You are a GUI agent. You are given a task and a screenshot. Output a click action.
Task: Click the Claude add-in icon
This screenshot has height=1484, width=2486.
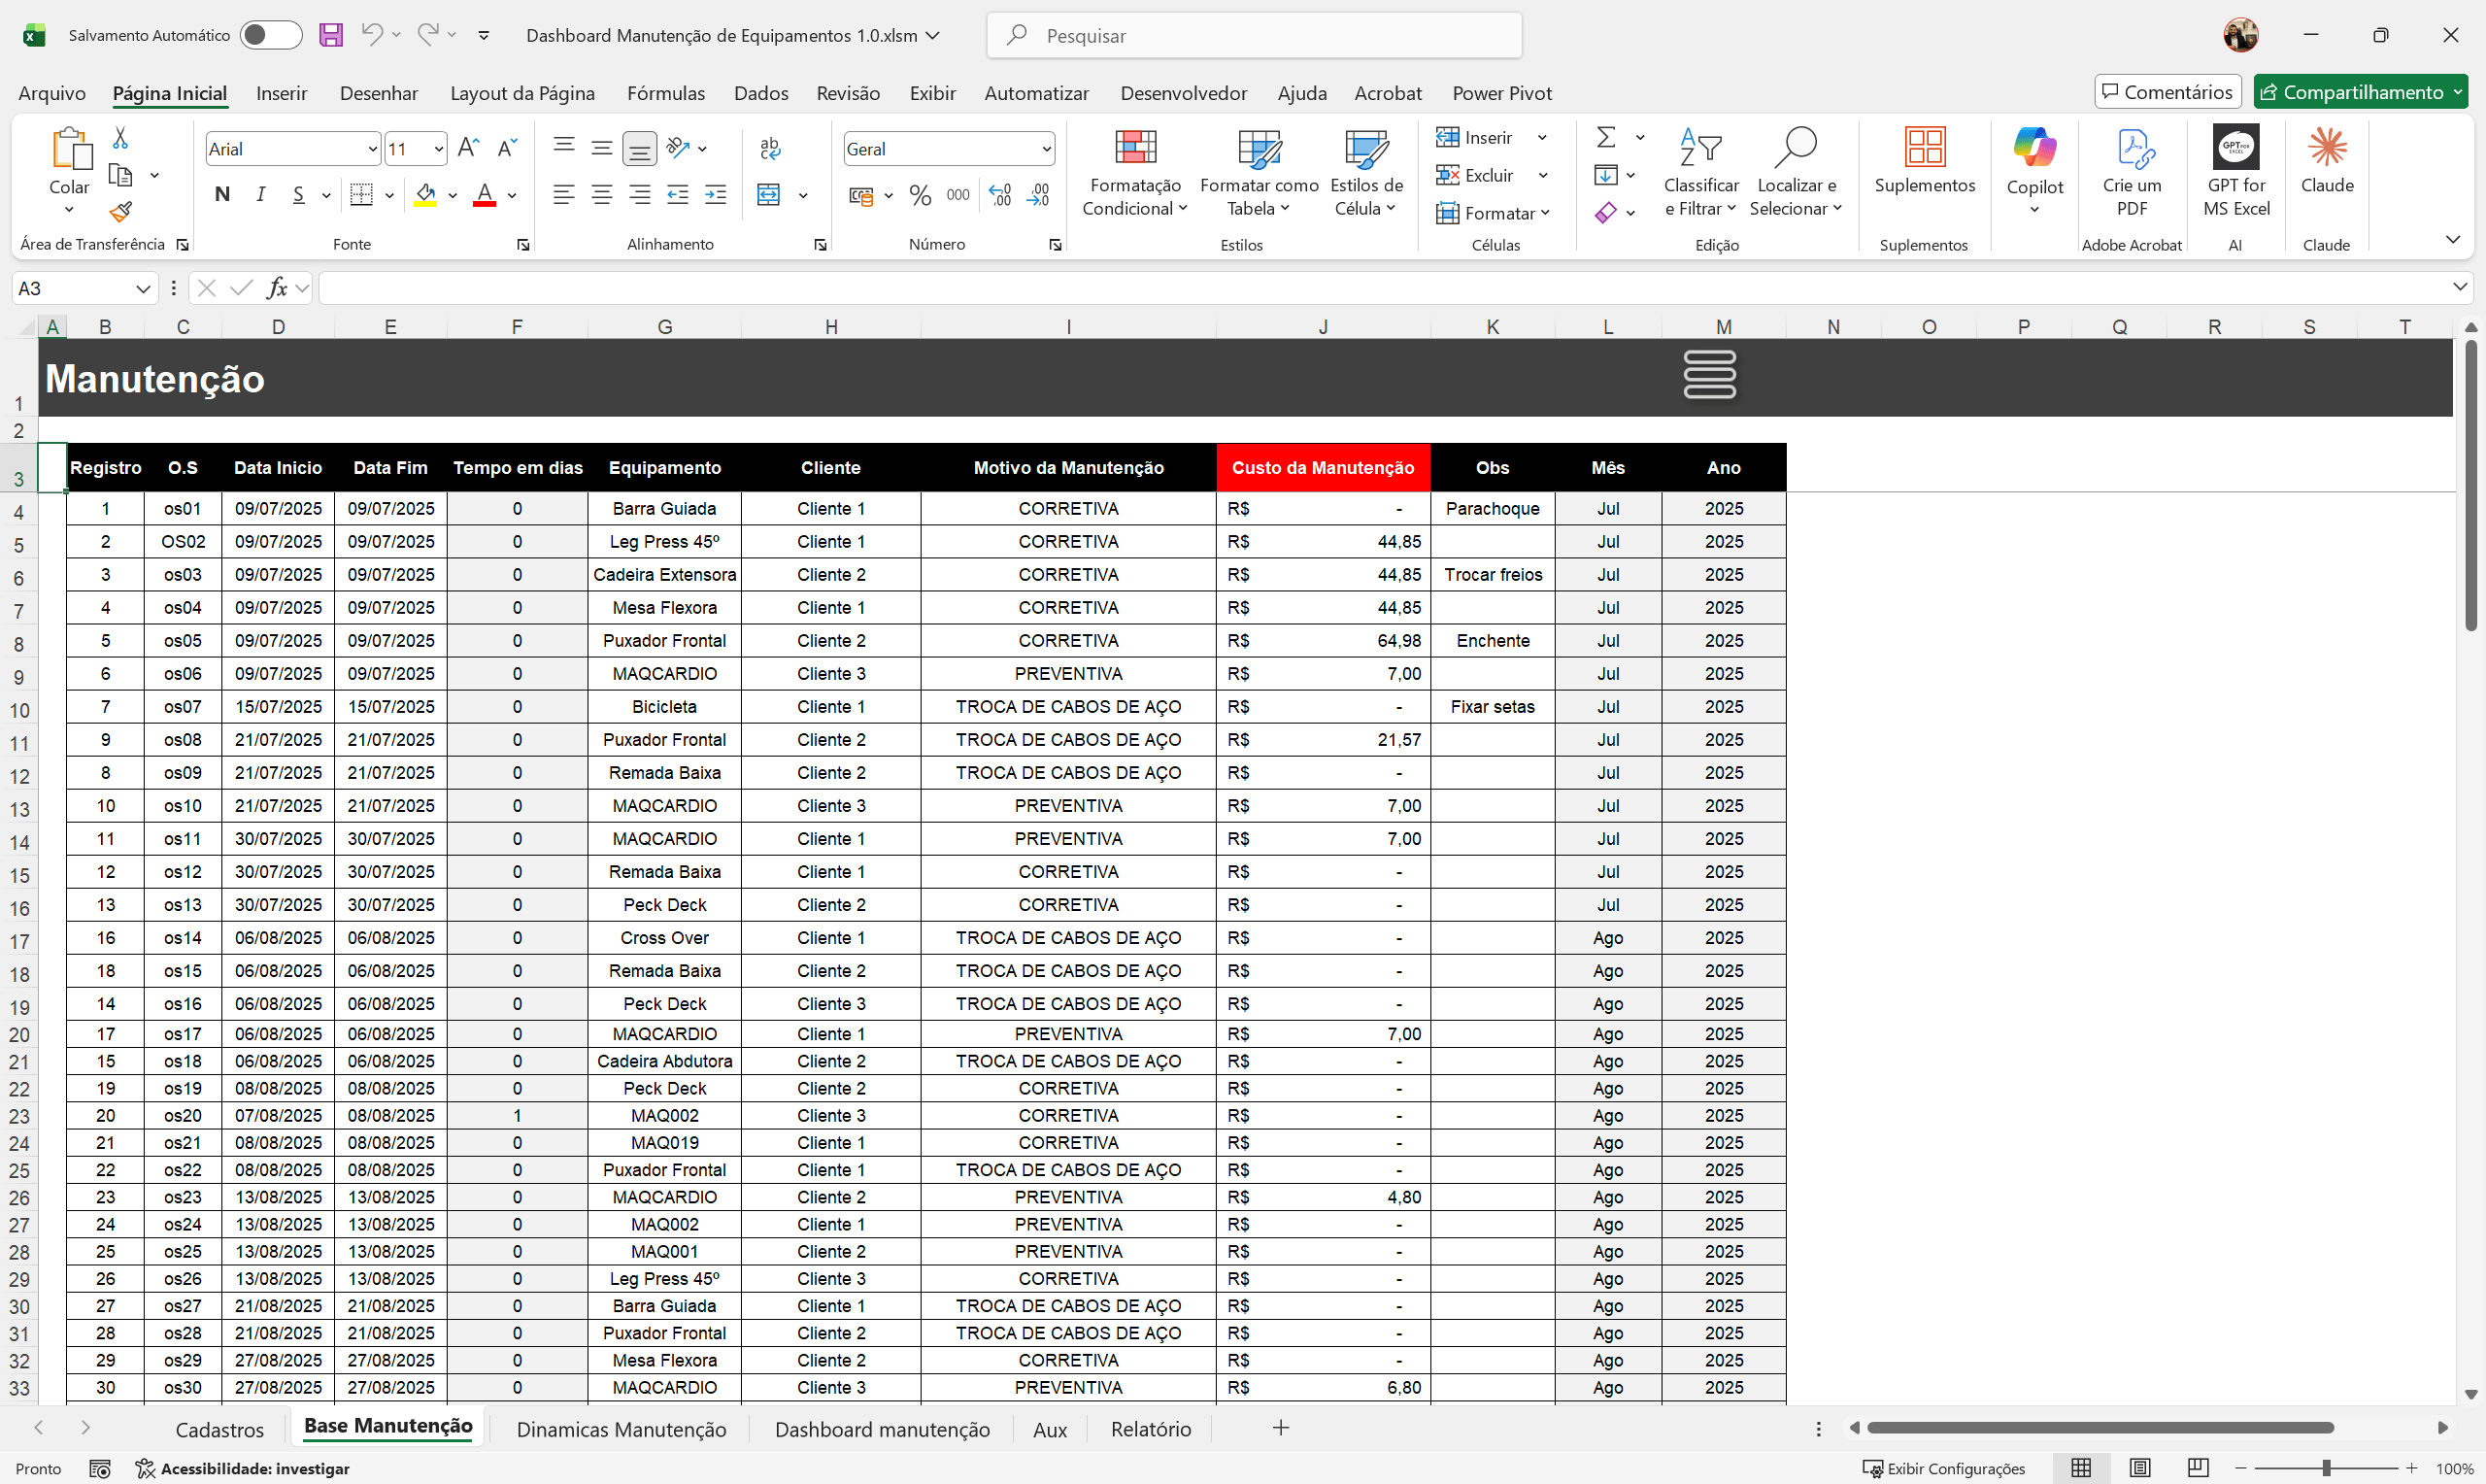click(2327, 147)
